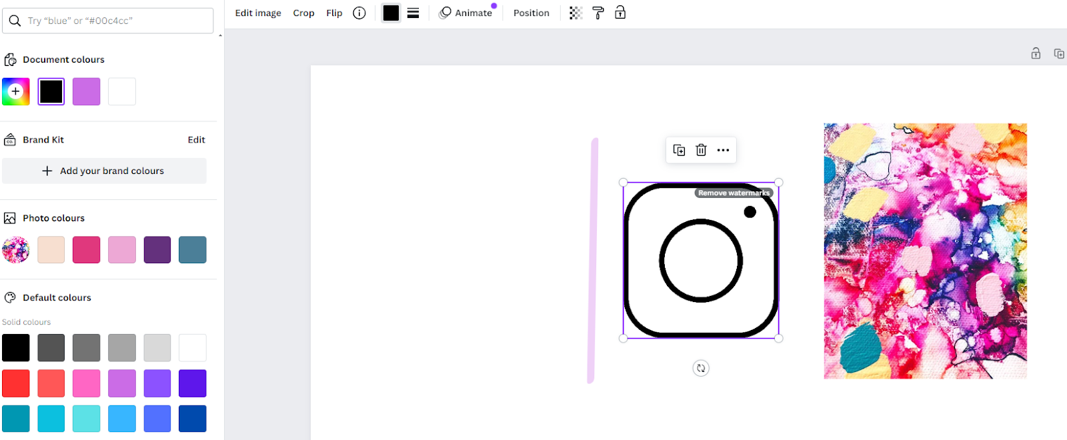Select coral red default colour

coord(51,383)
